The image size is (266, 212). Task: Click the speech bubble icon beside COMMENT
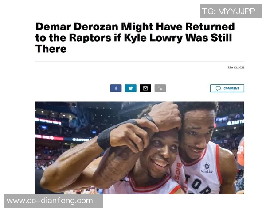pos(218,88)
